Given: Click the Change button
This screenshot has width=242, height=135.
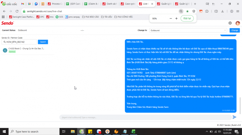Looking at the screenshot, I should point(234,30).
